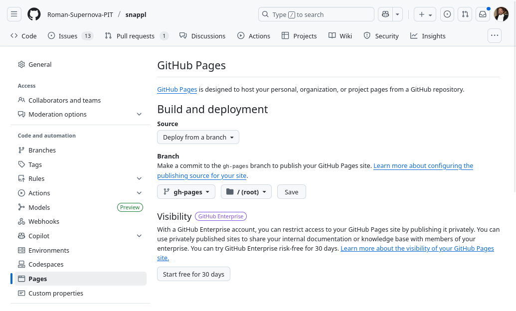The height and width of the screenshot is (311, 516).
Task: Open the hamburger navigation menu
Action: 14,14
